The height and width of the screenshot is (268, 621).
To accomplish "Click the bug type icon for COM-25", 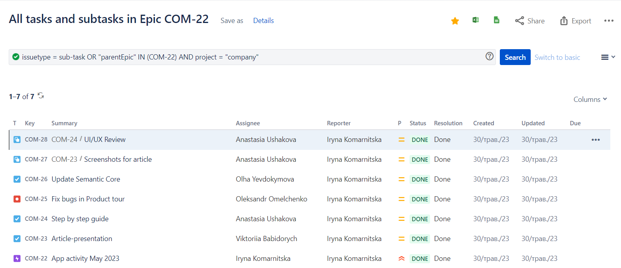I will [17, 199].
